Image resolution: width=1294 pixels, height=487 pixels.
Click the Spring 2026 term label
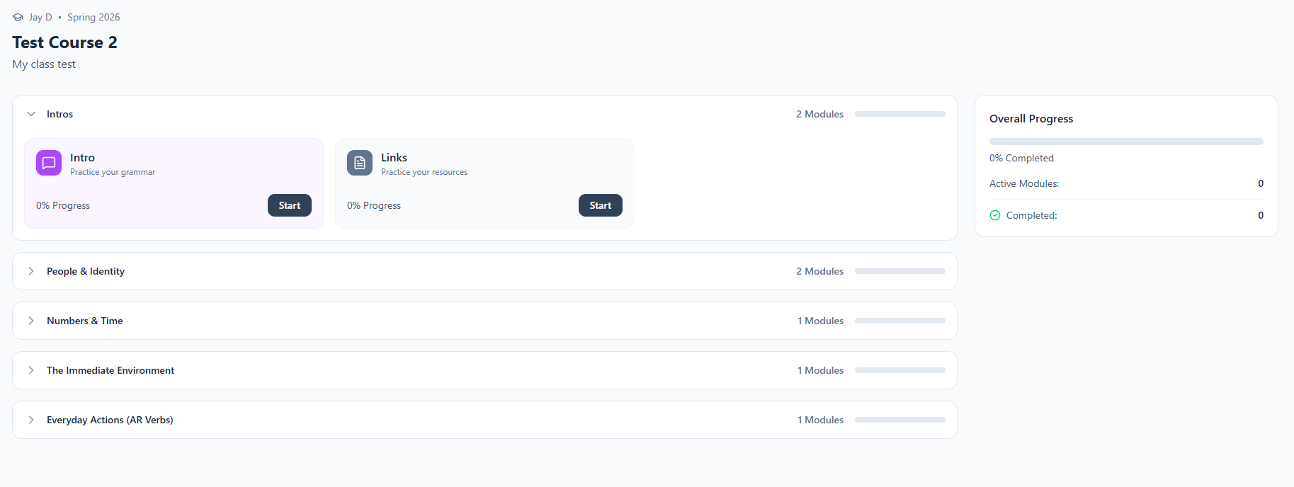pos(93,17)
